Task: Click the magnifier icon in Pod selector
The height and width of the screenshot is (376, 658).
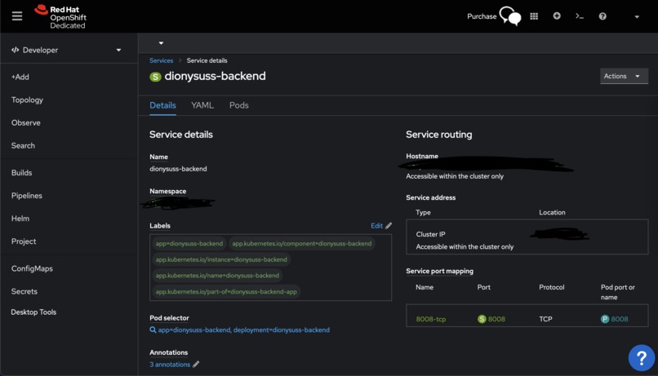Action: (153, 330)
